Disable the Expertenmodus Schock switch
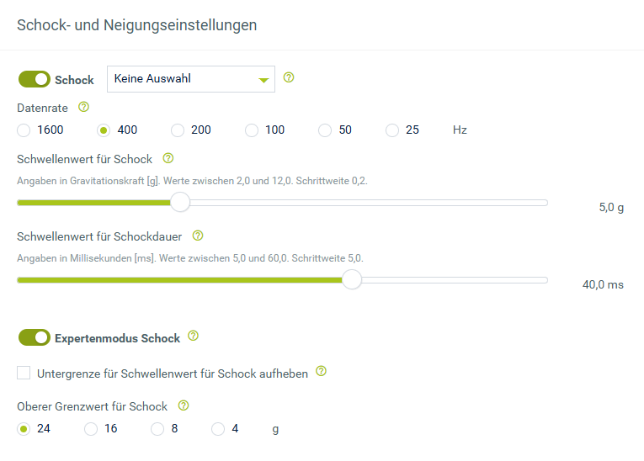Screen dimensions: 644x461 (35, 337)
